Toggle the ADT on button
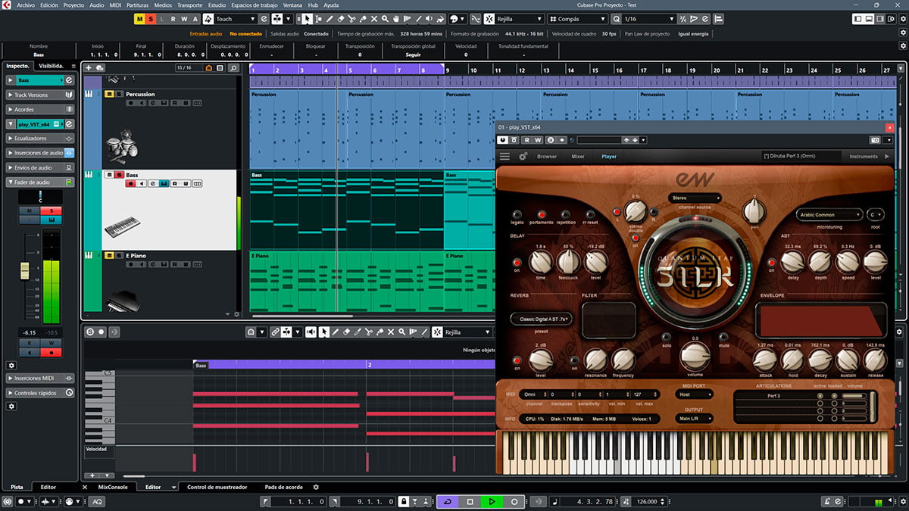The image size is (909, 511). [772, 263]
